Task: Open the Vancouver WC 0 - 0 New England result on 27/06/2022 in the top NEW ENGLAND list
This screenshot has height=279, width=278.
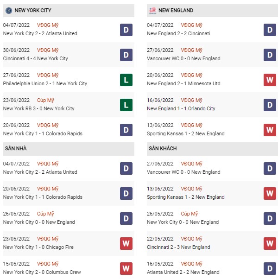Action: click(x=183, y=58)
